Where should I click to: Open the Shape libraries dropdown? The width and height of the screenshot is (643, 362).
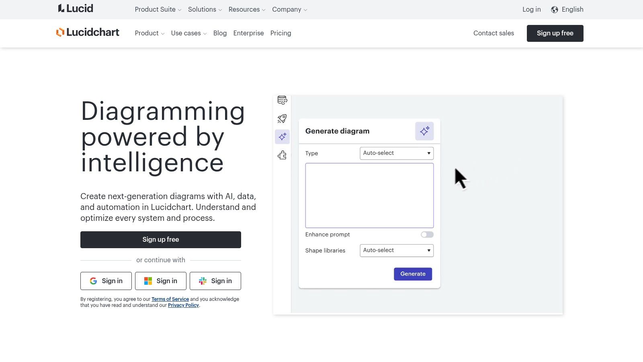[x=397, y=251]
